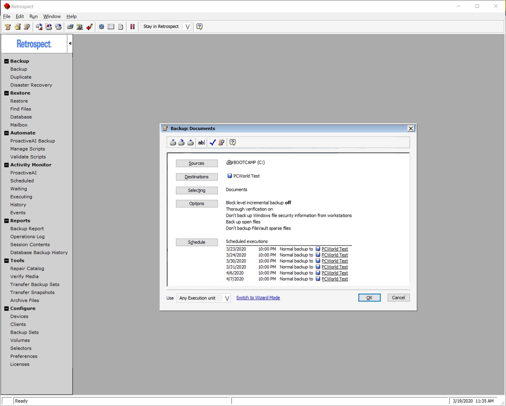506x406 pixels.
Task: Select Backup Sets under Configure
Action: pyautogui.click(x=24, y=333)
